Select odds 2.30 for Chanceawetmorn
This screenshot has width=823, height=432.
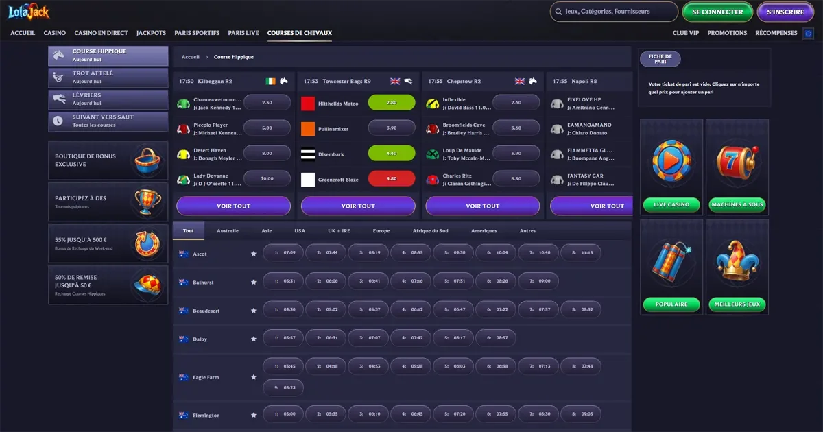[x=267, y=103]
